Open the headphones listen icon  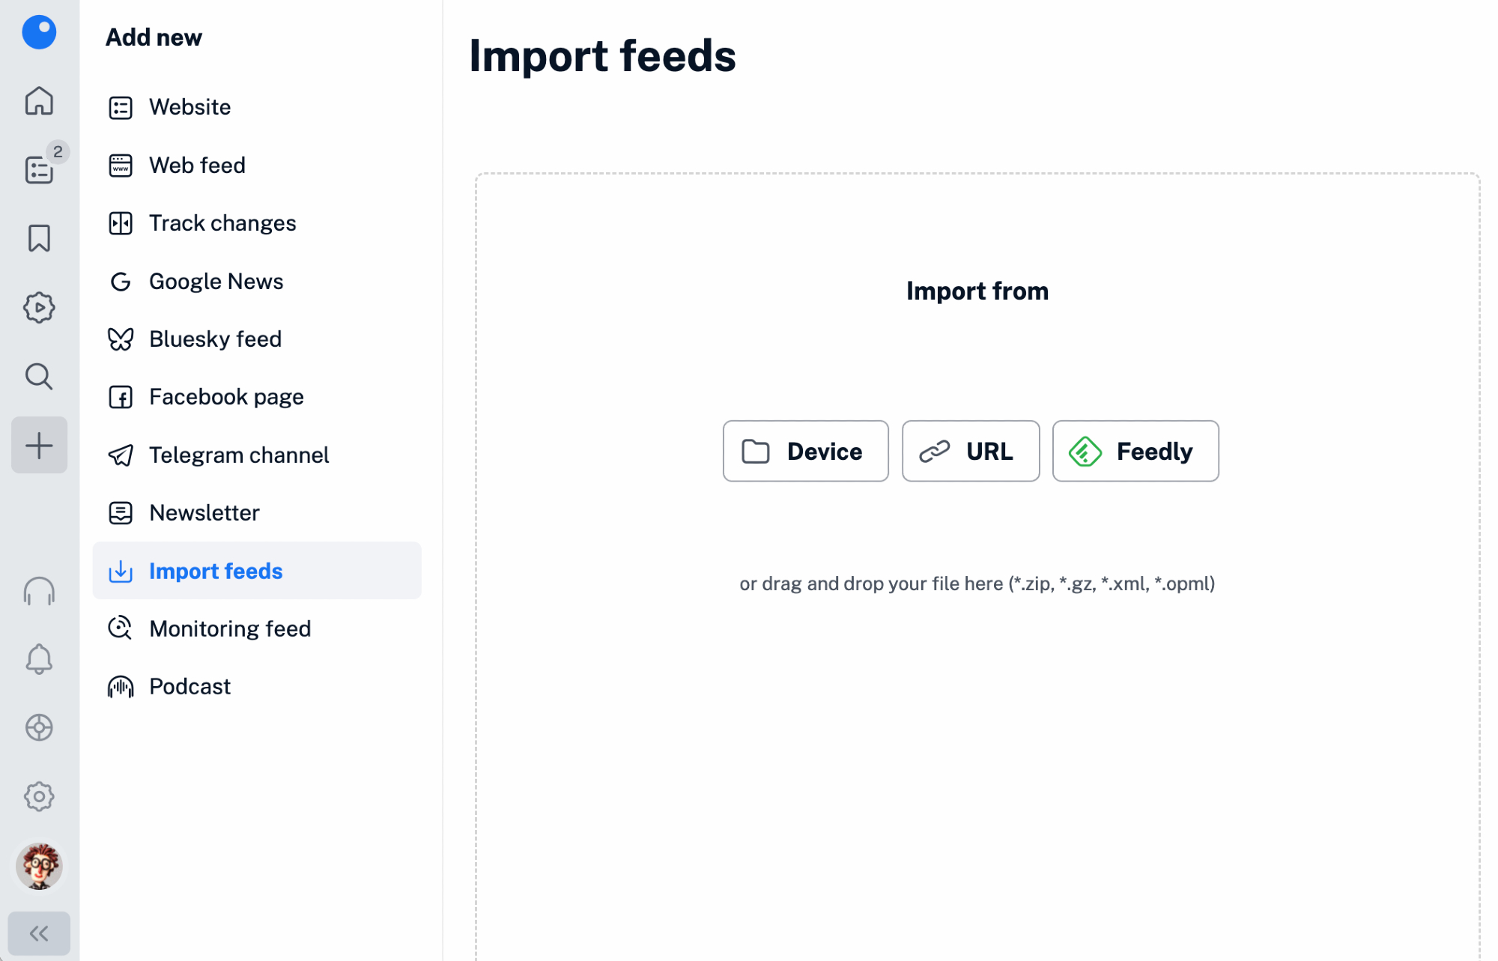tap(39, 591)
